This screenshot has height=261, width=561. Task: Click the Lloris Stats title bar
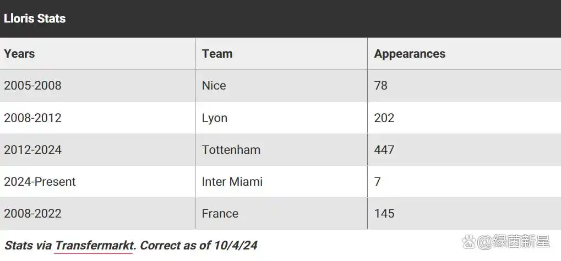[281, 19]
